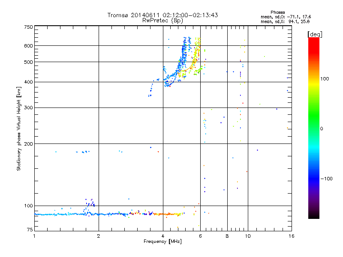This screenshot has width=343, height=257.
Task: Click the y-axis label '300'
Action: pyautogui.click(x=28, y=108)
